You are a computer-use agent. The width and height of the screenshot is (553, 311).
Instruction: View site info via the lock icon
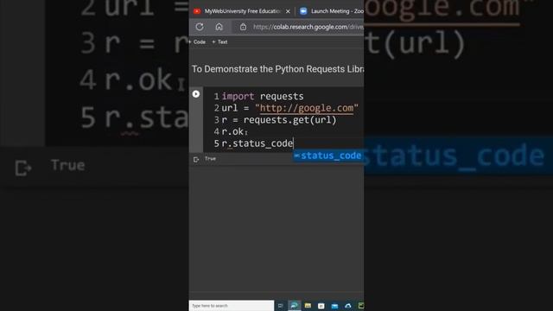click(243, 27)
